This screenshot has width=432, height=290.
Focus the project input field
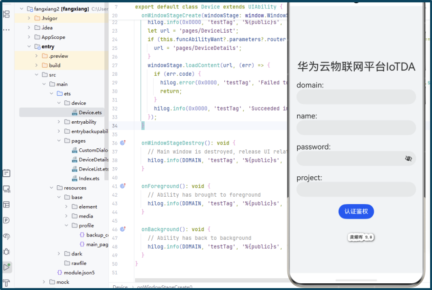356,189
